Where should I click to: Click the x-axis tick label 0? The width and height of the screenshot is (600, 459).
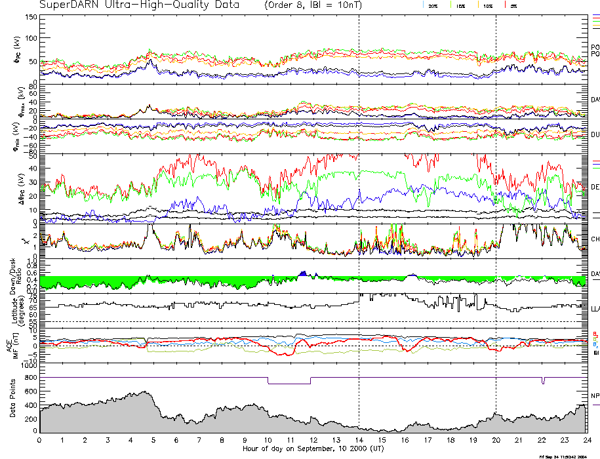pos(40,440)
